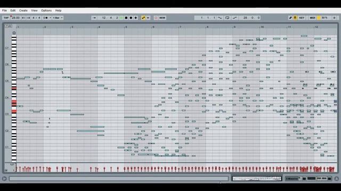
Task: Click the Stop button
Action: click(x=126, y=18)
